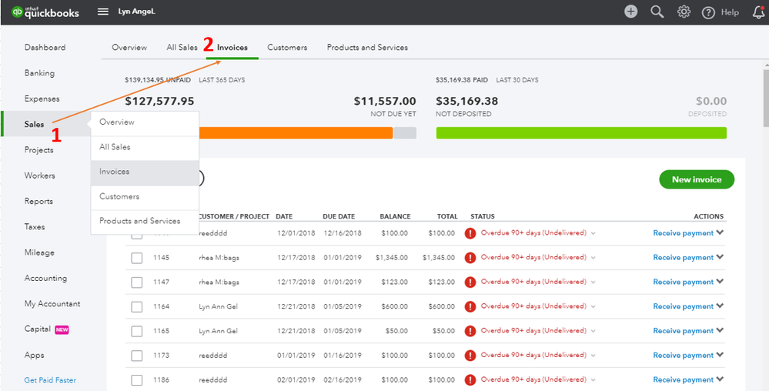Viewport: 769px width, 391px height.
Task: Open actions arrow for invoice 1186
Action: point(720,379)
